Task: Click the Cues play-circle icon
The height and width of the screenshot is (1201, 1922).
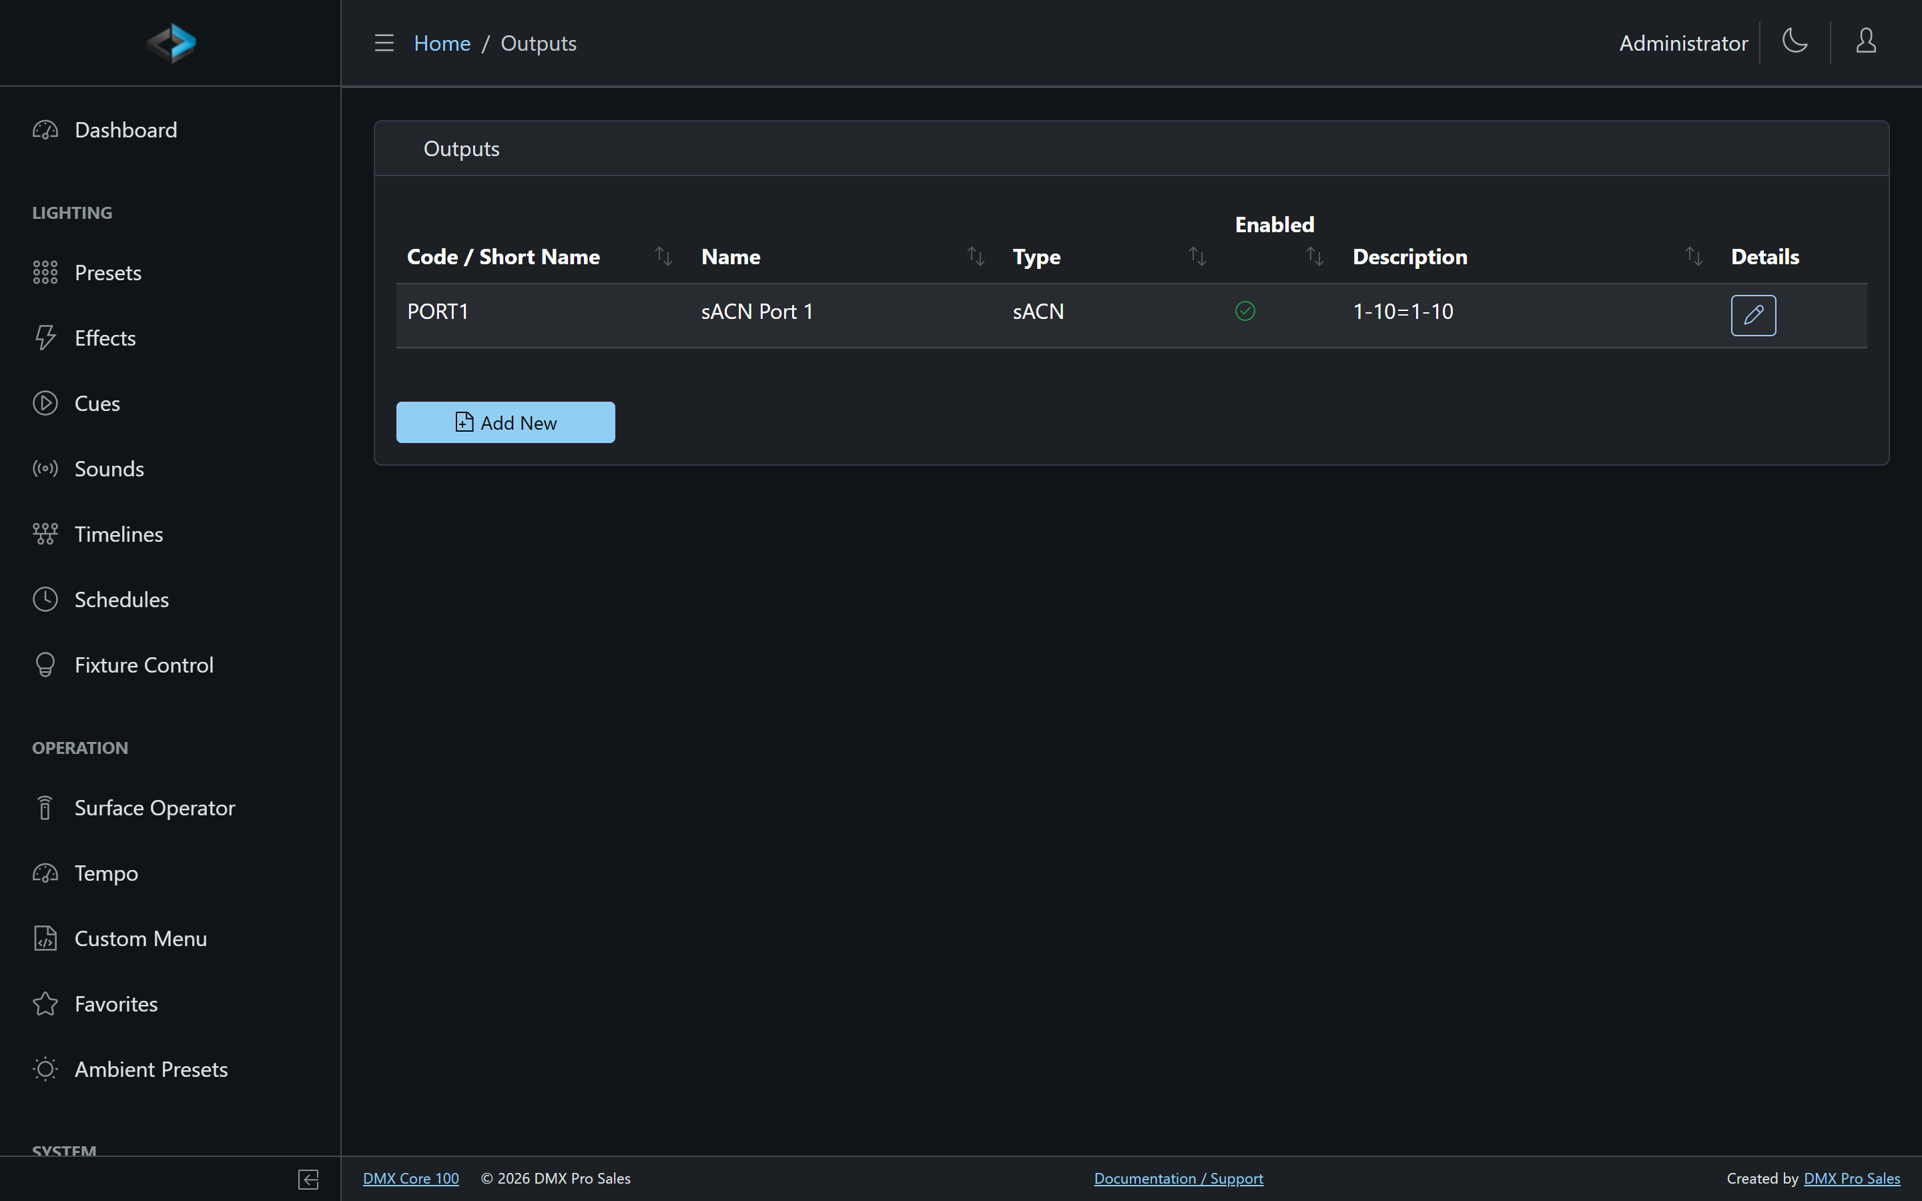Action: coord(45,404)
